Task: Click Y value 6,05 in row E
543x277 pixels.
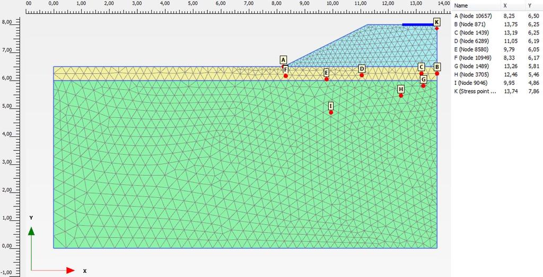Action: point(533,49)
